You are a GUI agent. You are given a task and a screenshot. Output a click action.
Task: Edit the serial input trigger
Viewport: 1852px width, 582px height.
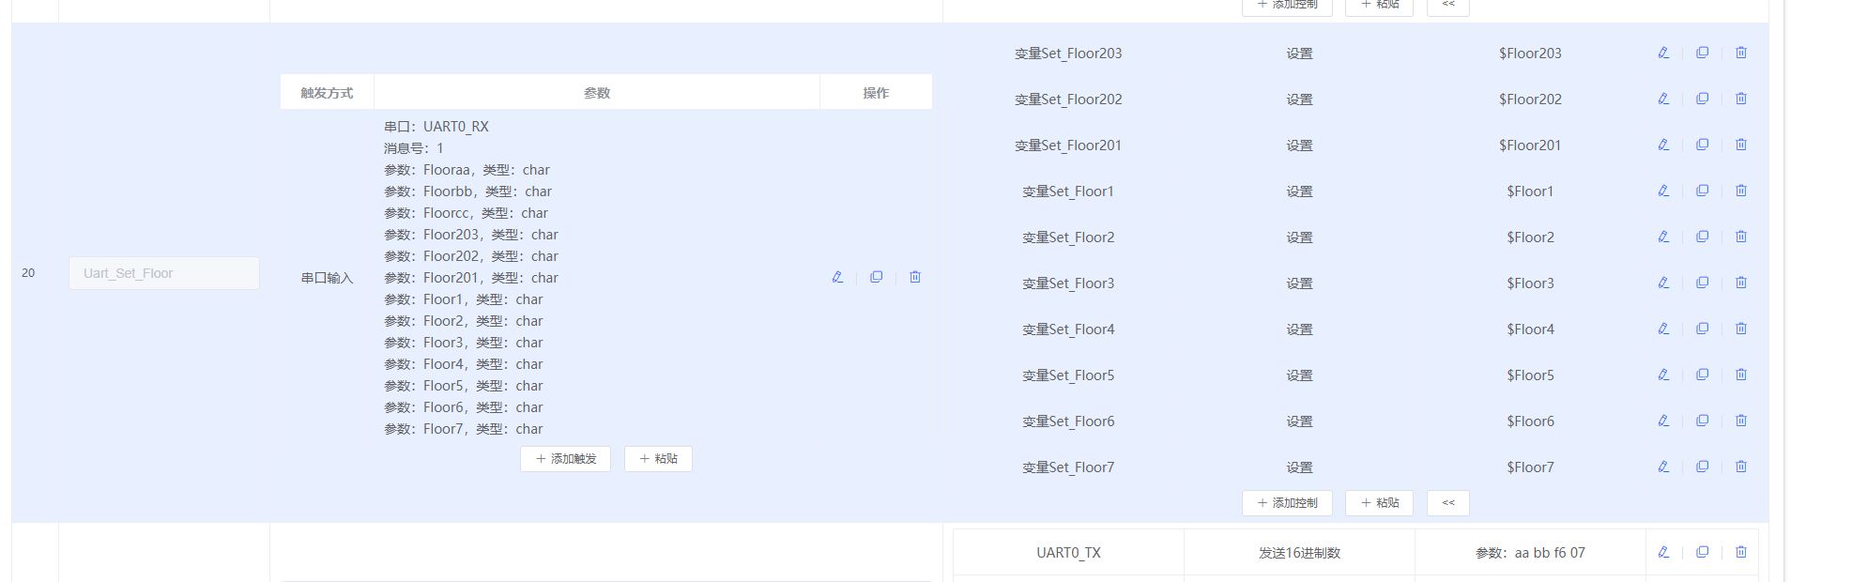click(837, 277)
